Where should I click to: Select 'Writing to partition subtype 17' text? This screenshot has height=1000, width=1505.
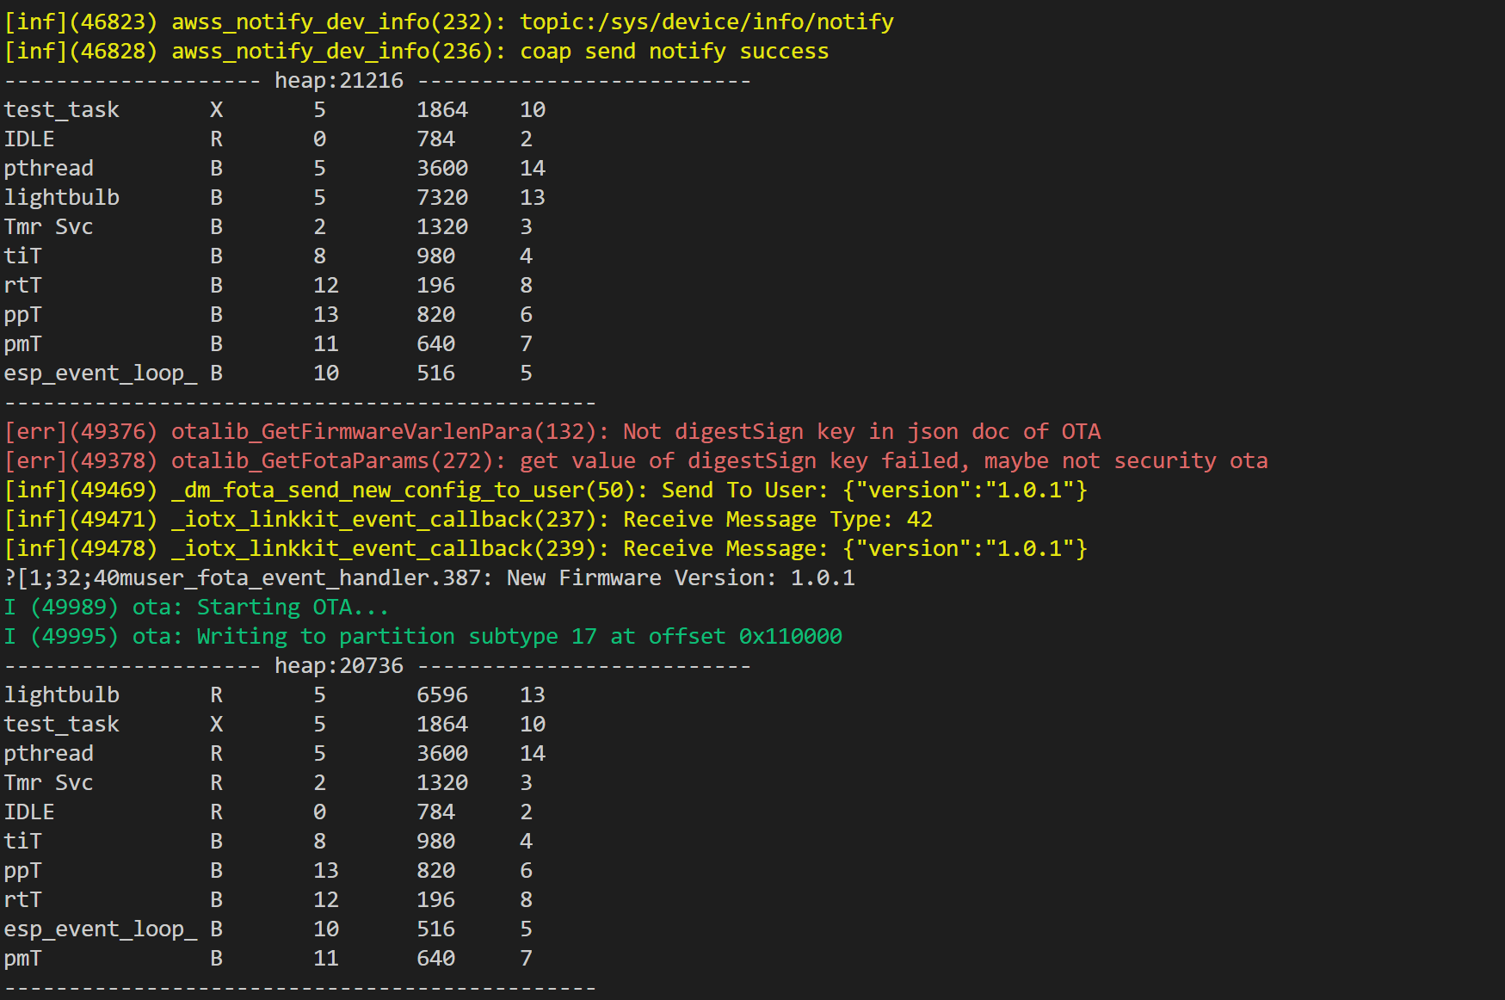click(397, 637)
